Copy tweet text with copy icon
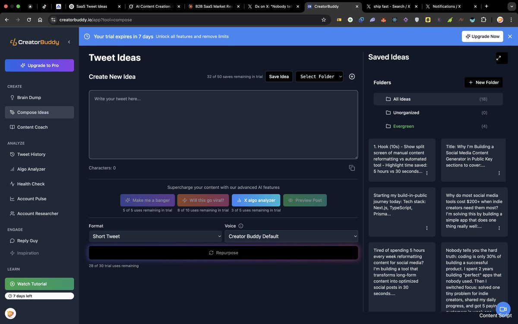Viewport: 518px width, 324px height. [x=352, y=168]
